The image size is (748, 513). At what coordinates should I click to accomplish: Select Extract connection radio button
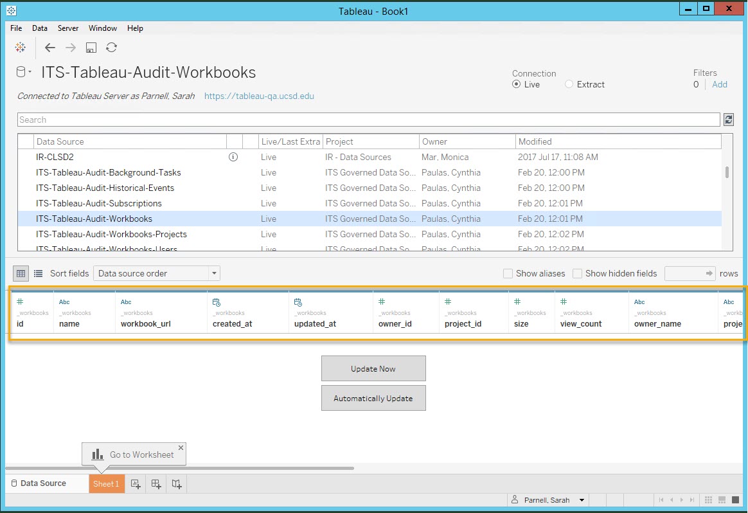(569, 84)
